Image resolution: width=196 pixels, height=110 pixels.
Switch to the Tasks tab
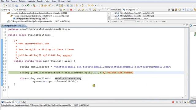point(21,102)
